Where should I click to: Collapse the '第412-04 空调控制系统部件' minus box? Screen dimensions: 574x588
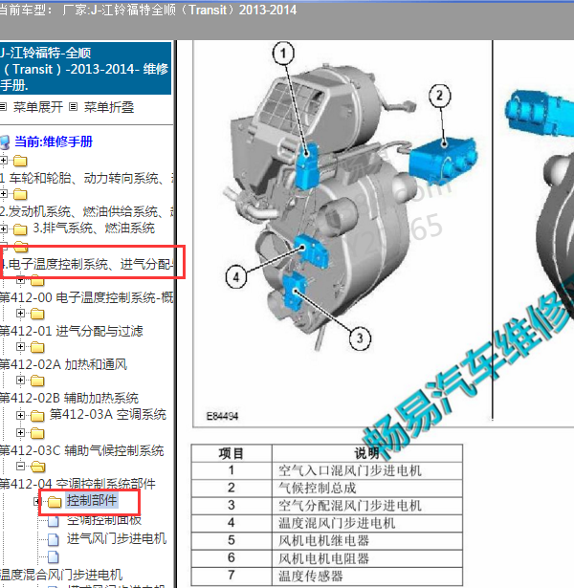(x=20, y=467)
